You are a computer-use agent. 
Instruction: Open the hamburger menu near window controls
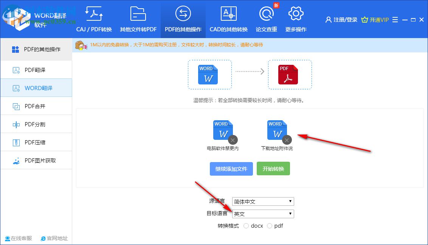395,20
